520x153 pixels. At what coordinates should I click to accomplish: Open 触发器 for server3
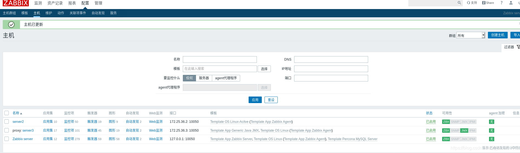(x=92, y=131)
